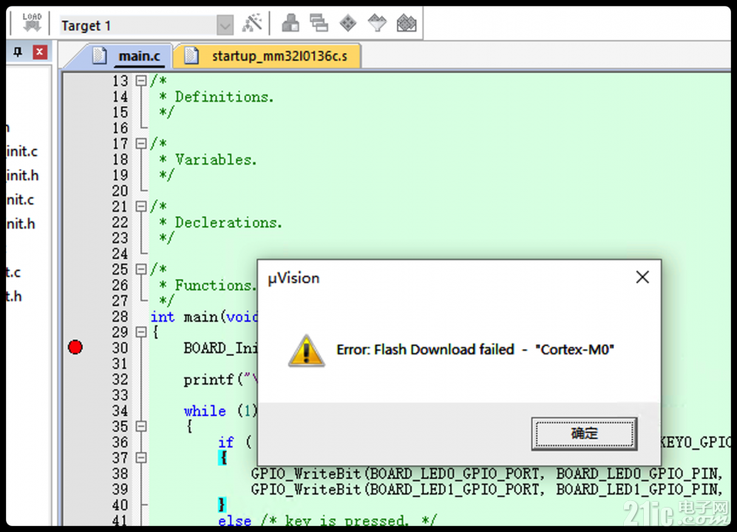Viewport: 737px width, 532px height.
Task: Click the '* Declerations.' comment line
Action: point(220,222)
